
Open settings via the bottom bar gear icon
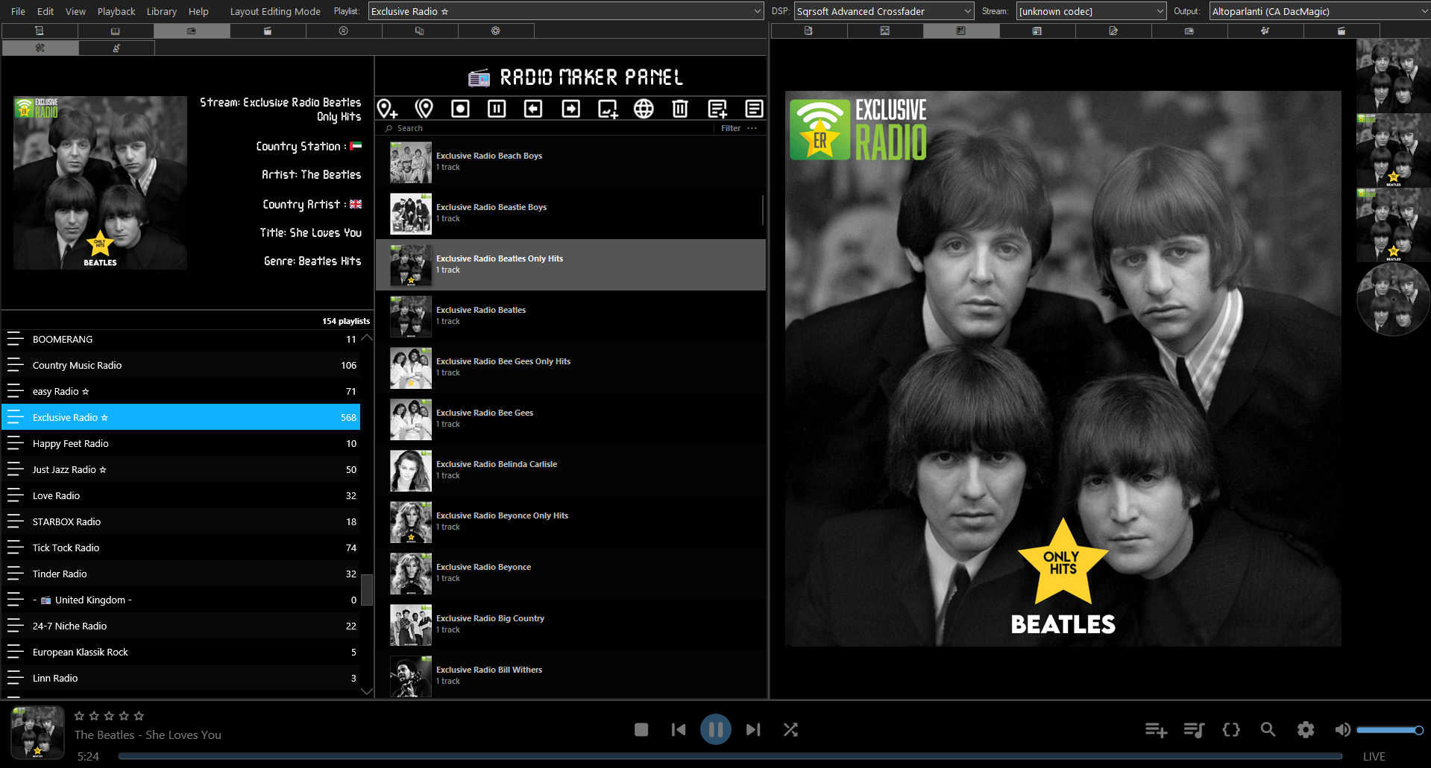click(x=1306, y=730)
